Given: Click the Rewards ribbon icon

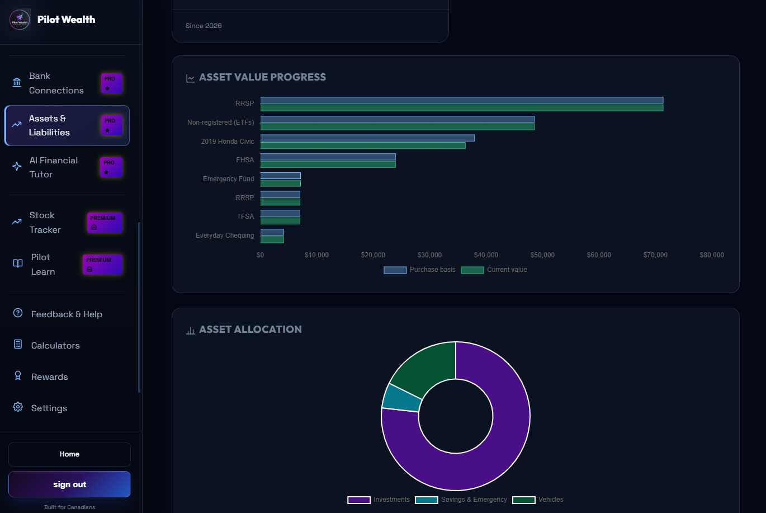Looking at the screenshot, I should (18, 376).
